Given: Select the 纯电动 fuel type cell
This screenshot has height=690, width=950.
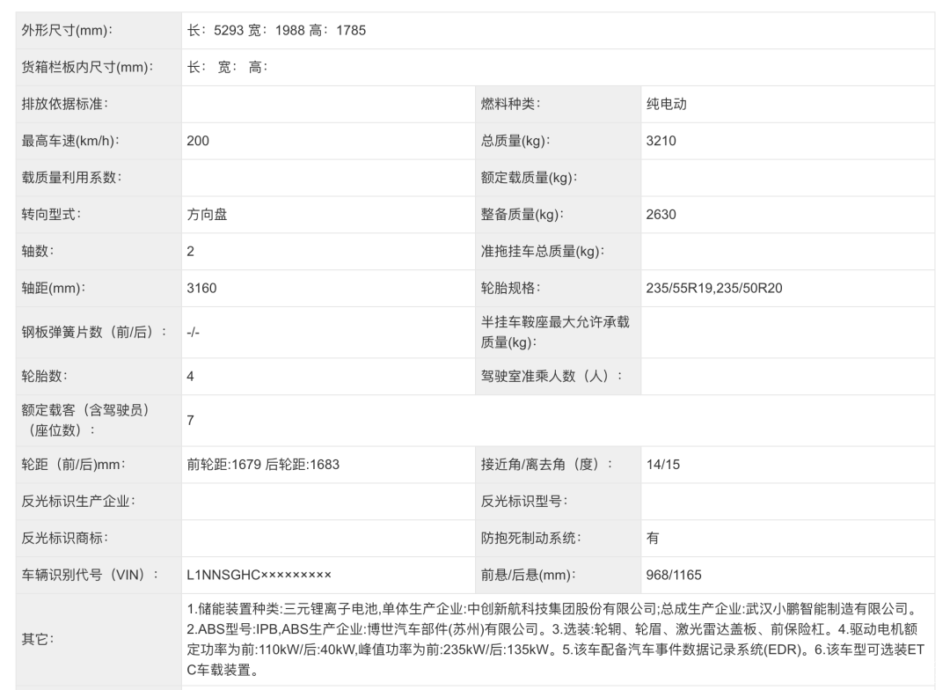Looking at the screenshot, I should click(666, 104).
